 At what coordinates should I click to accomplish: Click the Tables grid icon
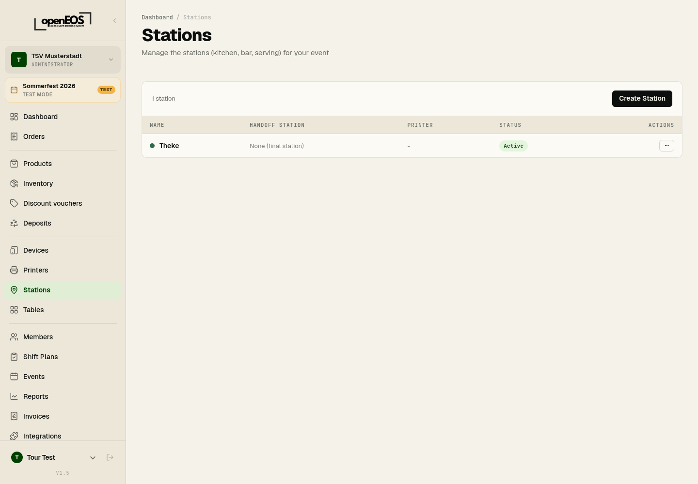pos(14,310)
